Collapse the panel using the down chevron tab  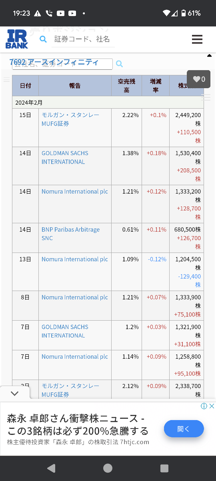pyautogui.click(x=15, y=393)
